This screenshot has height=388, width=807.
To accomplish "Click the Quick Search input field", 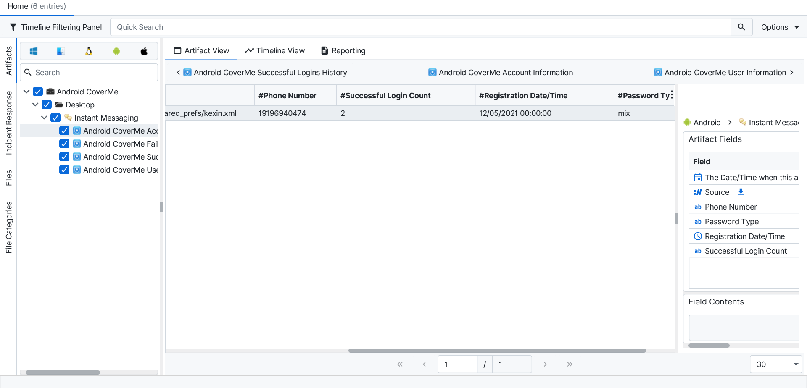I will (x=420, y=27).
